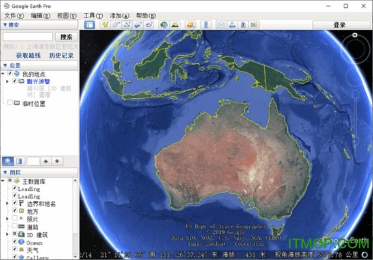The image size is (373, 260).
Task: Collapse the 我的地点 tree node
Action: (3, 74)
